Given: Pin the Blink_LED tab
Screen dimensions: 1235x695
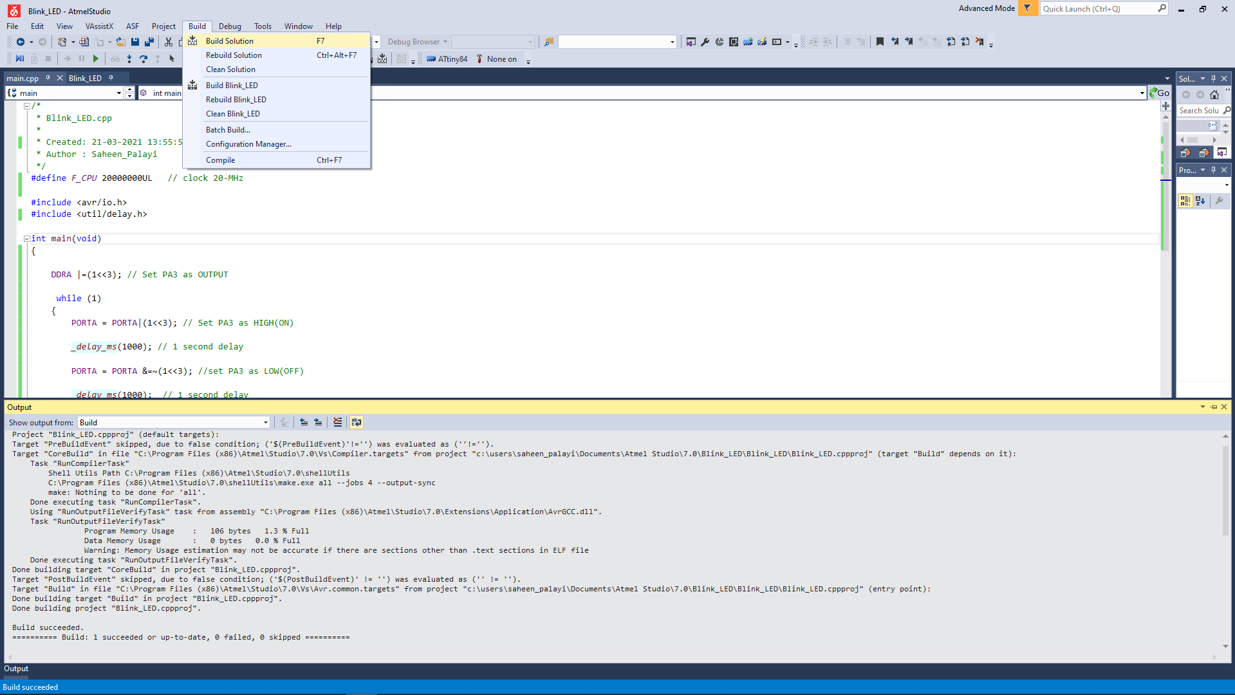Looking at the screenshot, I should [x=111, y=78].
